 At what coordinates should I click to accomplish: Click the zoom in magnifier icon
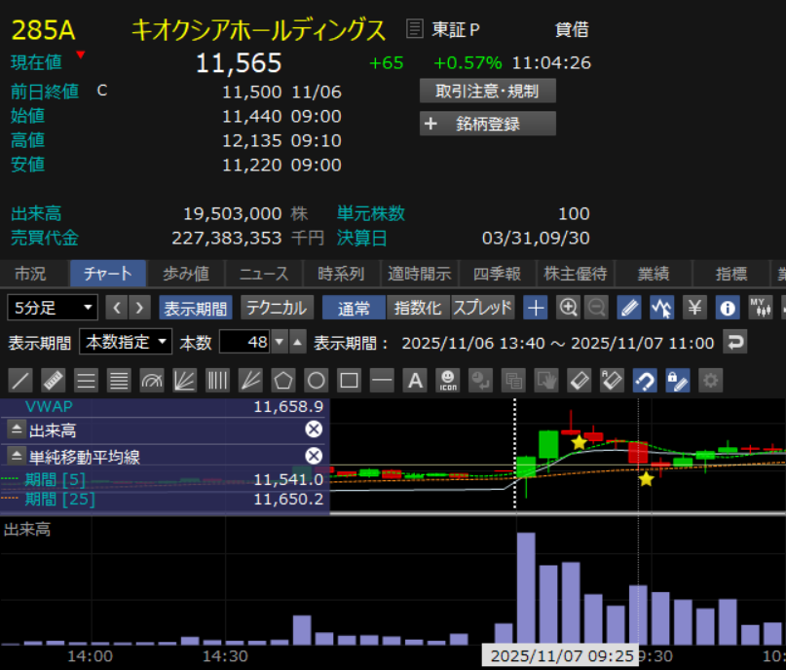tap(568, 308)
